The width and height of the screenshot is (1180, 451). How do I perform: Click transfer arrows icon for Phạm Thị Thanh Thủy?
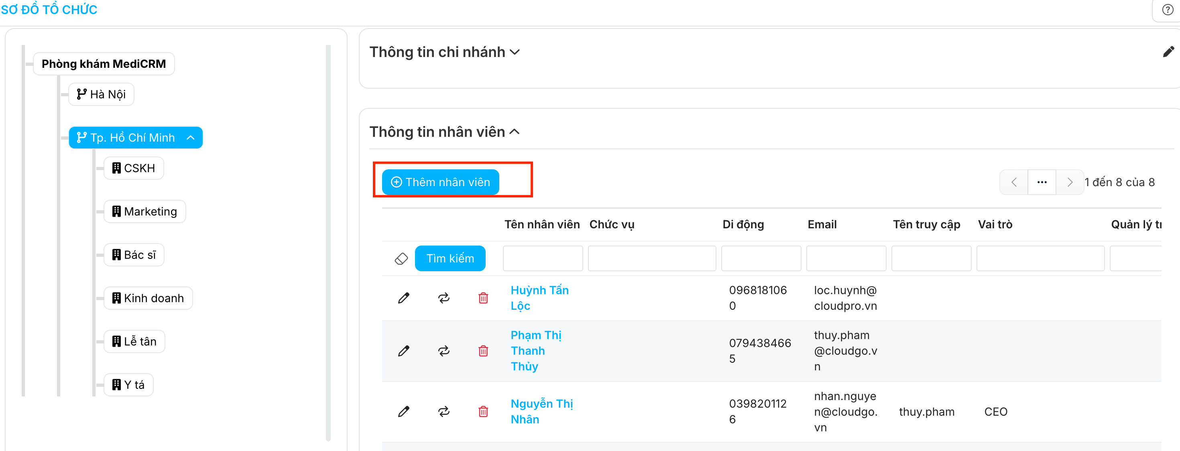coord(444,351)
